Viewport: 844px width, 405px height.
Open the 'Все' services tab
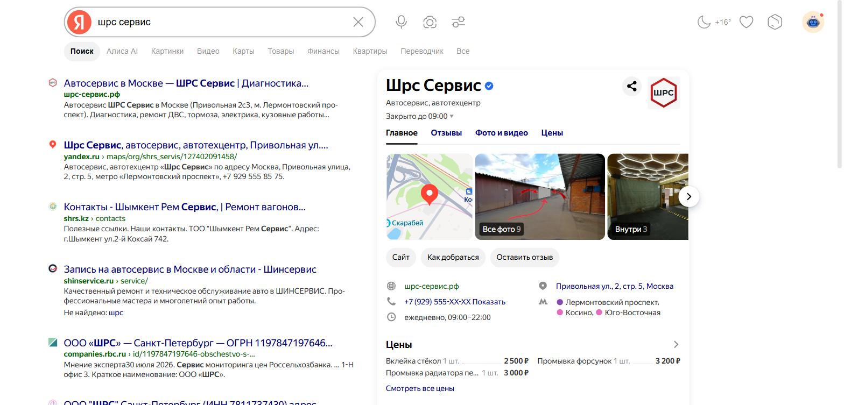click(463, 51)
